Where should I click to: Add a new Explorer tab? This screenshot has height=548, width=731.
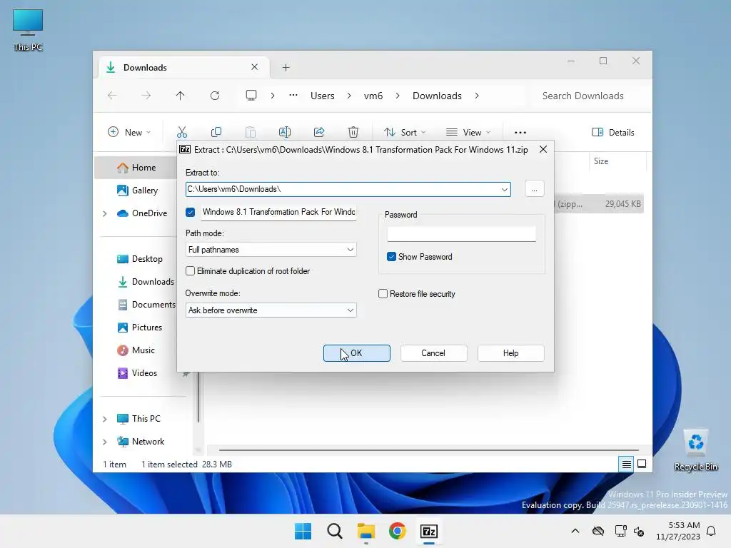[x=286, y=68]
